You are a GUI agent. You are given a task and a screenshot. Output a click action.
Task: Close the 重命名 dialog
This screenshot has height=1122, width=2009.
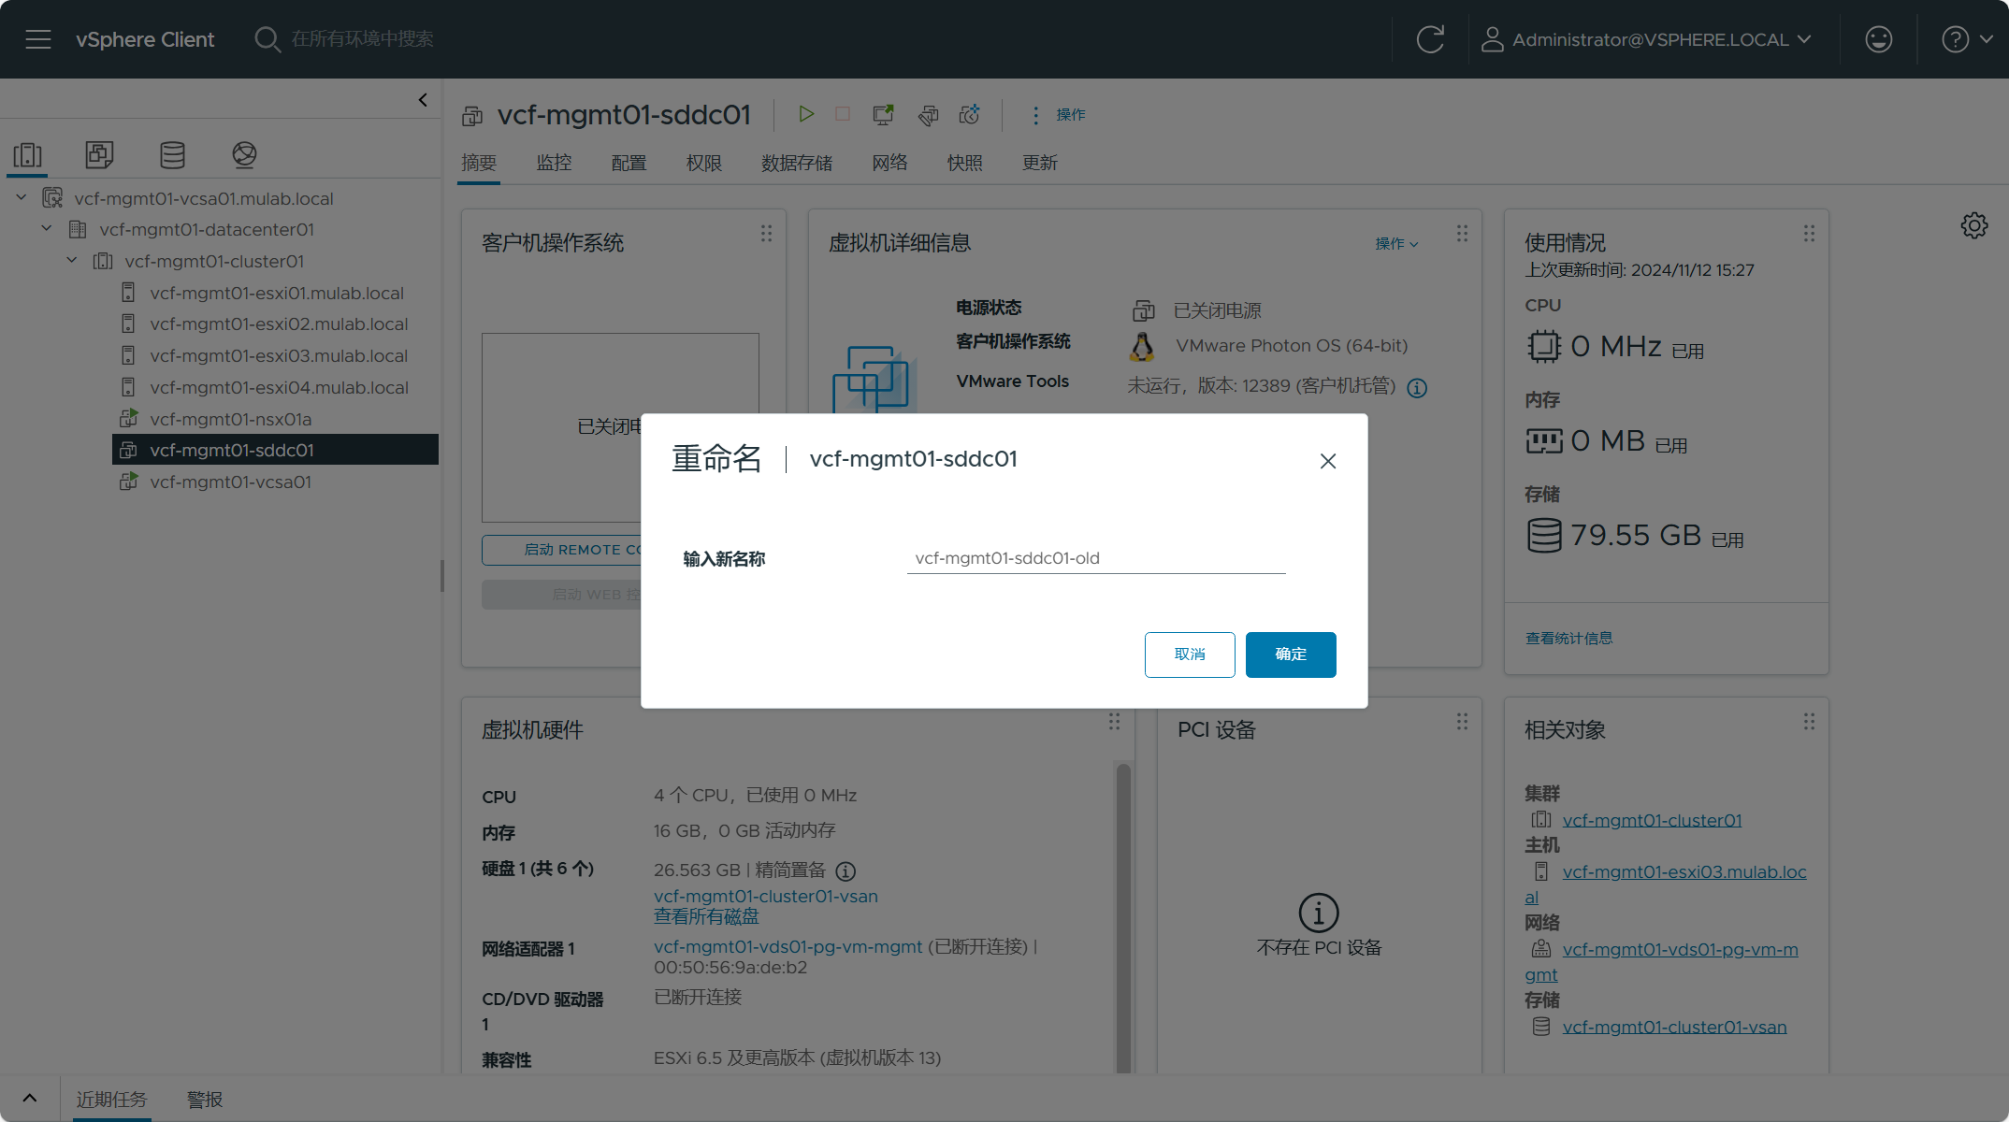coord(1328,461)
